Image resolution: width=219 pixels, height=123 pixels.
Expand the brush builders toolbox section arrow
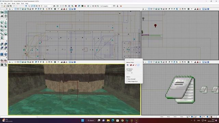point(7,19)
